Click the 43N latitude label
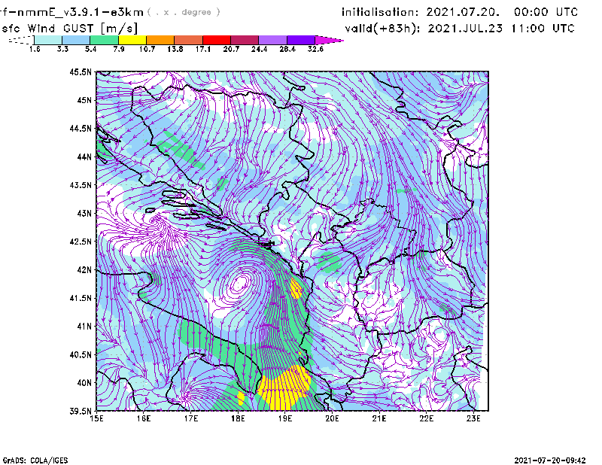Viewport: 602px width, 465px height. click(x=84, y=213)
